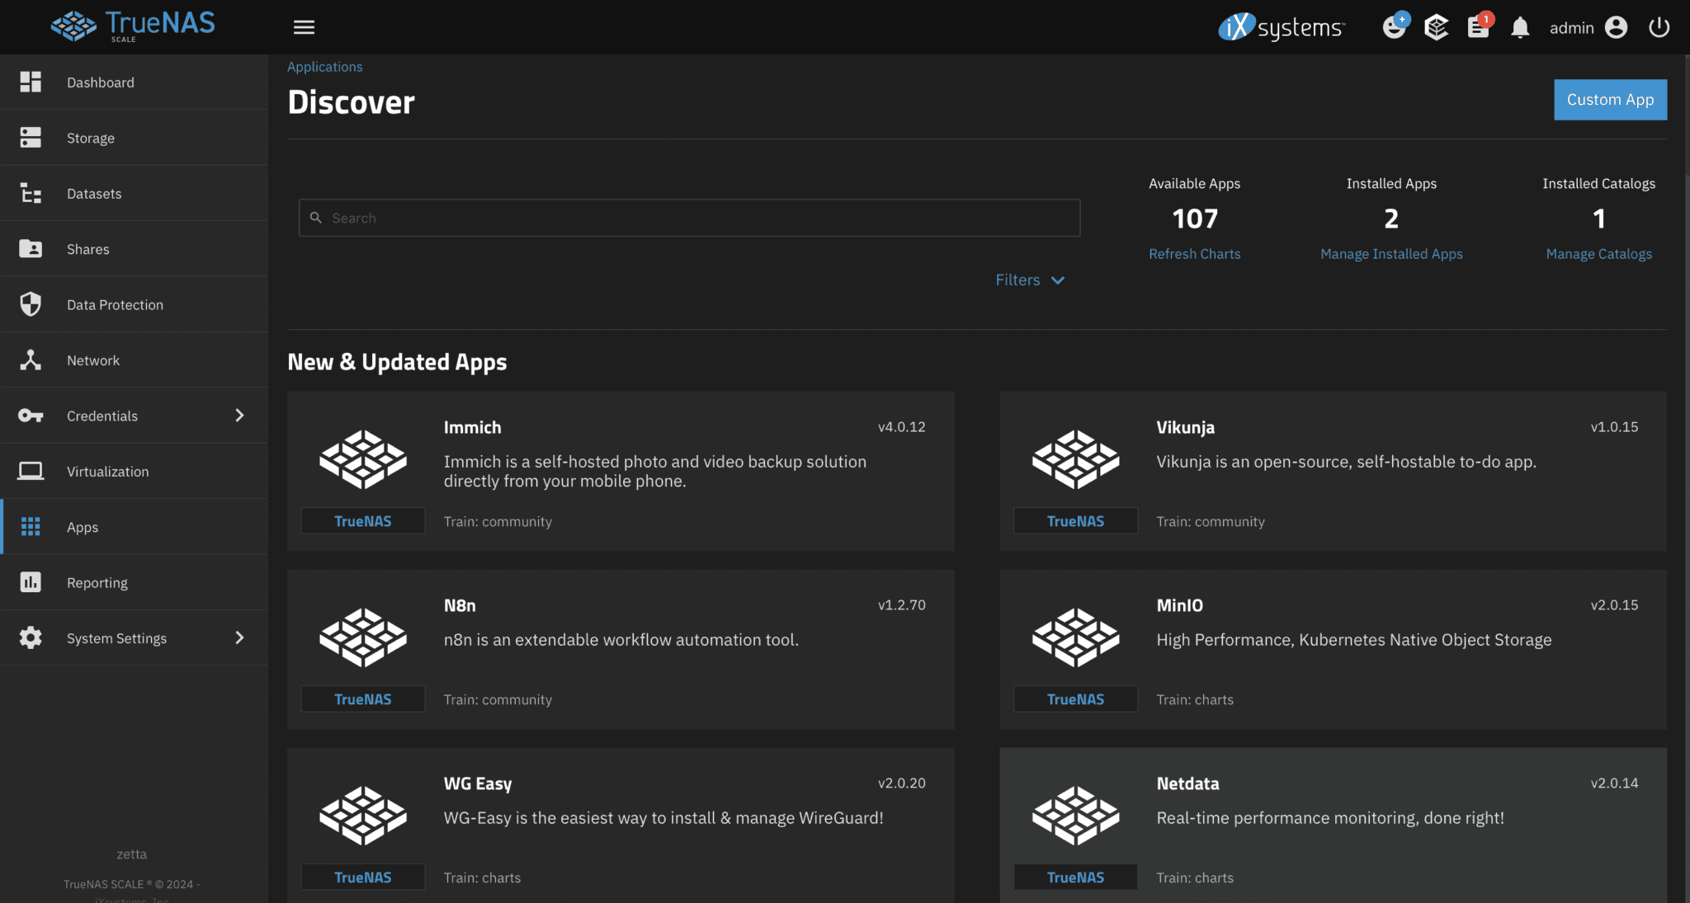The height and width of the screenshot is (903, 1690).
Task: Click the iXsystems logo
Action: 1282,27
